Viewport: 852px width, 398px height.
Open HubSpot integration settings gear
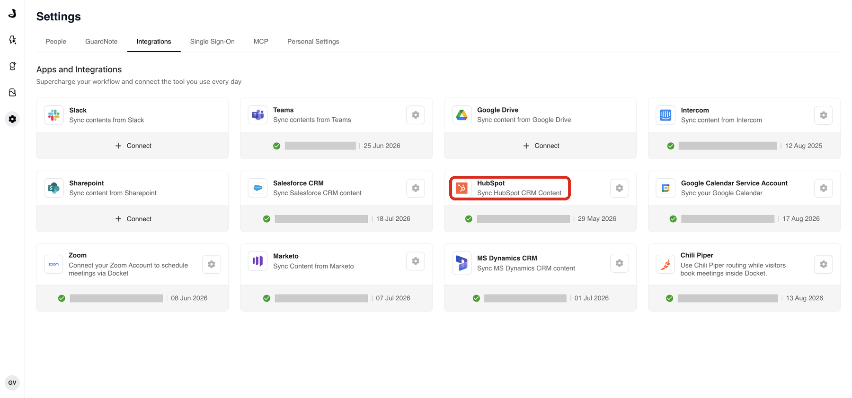click(620, 188)
